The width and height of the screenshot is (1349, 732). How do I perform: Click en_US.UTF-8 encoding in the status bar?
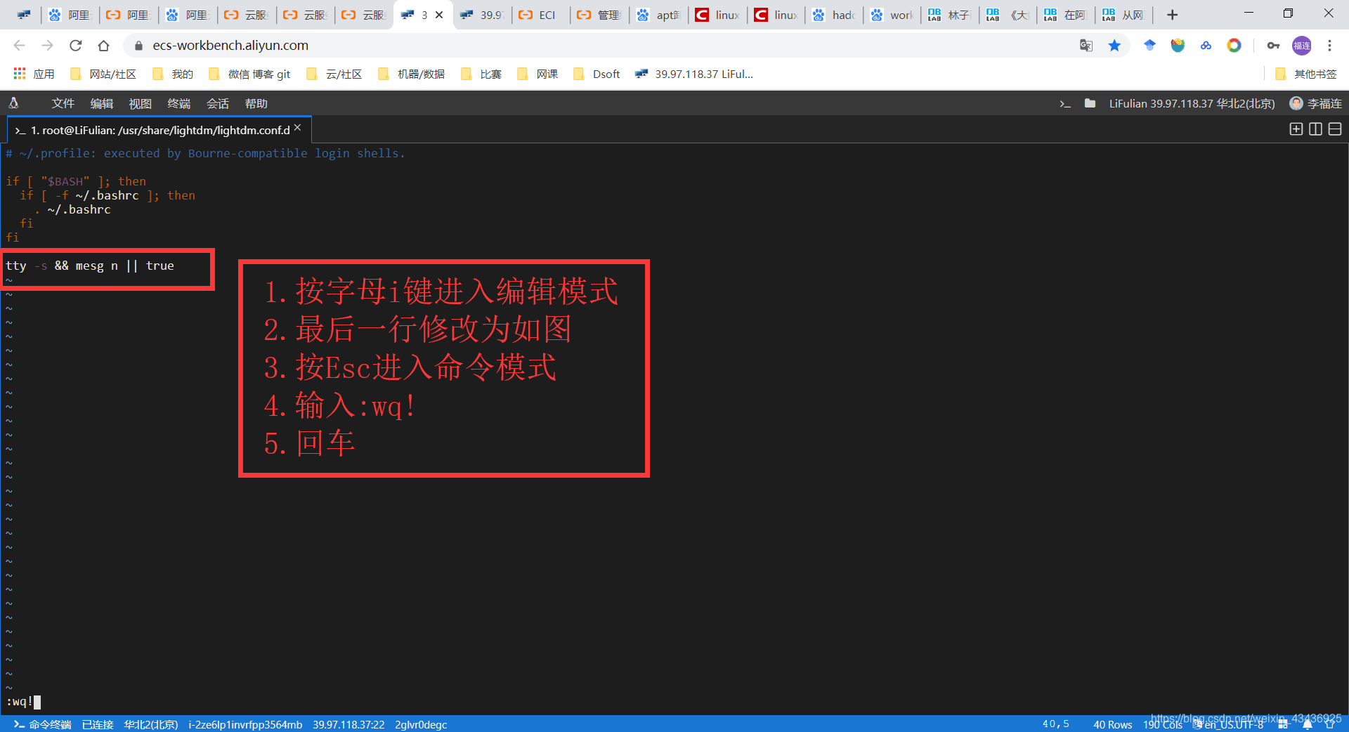[x=1231, y=724]
